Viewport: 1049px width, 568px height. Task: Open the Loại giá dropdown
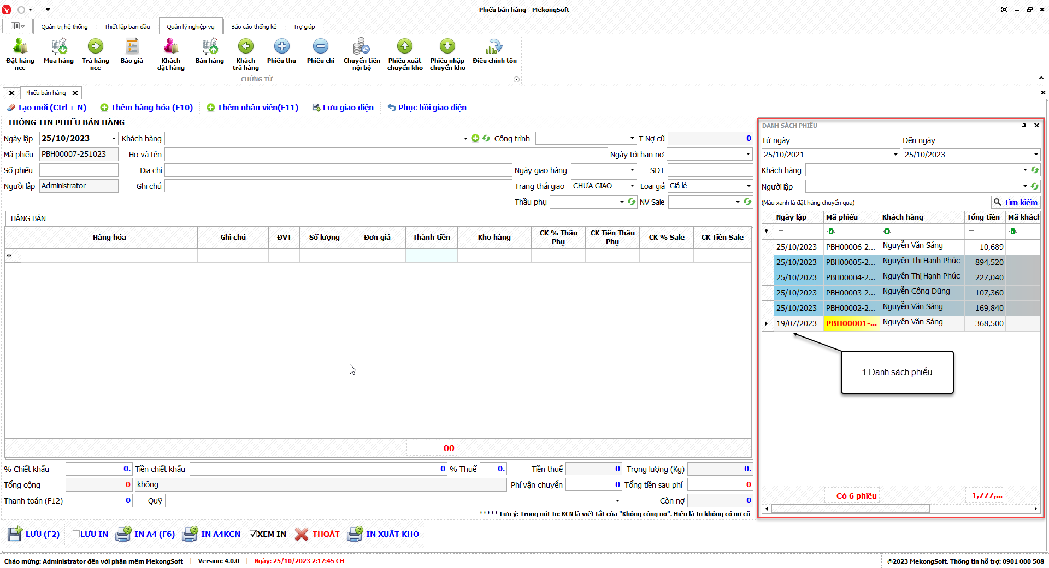click(749, 186)
